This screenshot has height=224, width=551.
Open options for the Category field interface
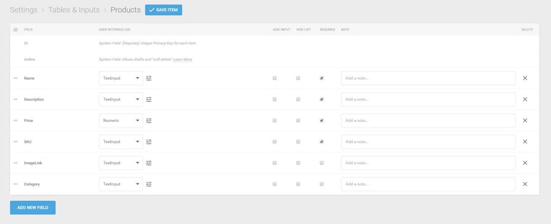click(x=149, y=184)
